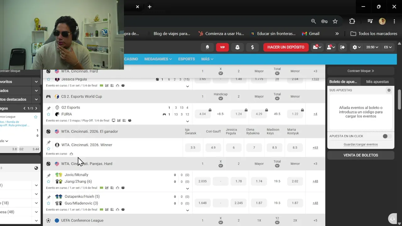Go to previous slide in the 1/5 carousel

(x=24, y=108)
